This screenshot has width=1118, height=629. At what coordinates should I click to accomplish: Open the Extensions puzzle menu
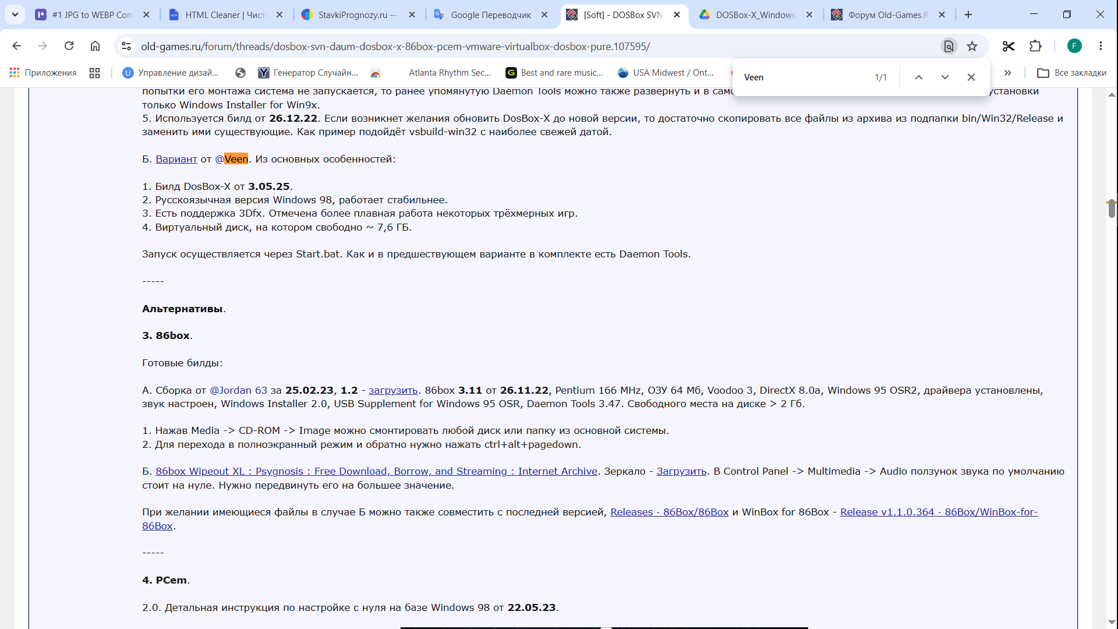(1035, 46)
